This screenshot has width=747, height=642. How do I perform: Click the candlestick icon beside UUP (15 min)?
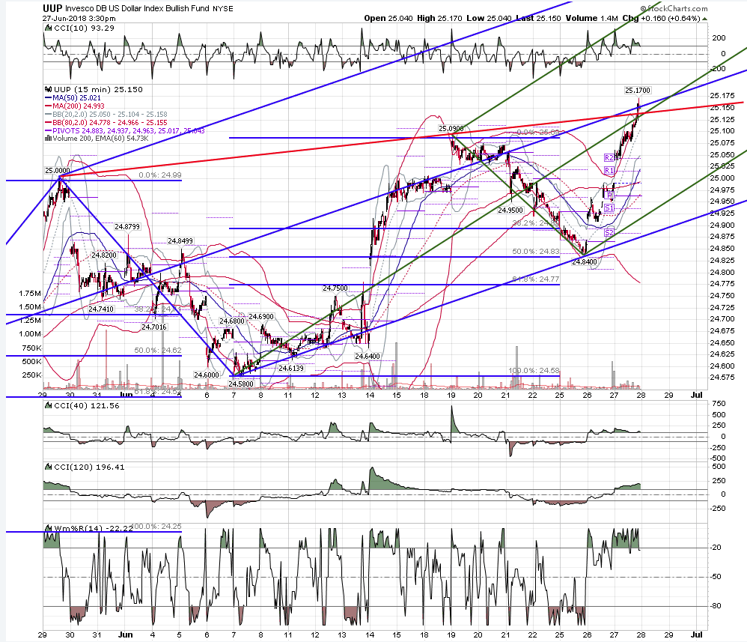[x=48, y=89]
